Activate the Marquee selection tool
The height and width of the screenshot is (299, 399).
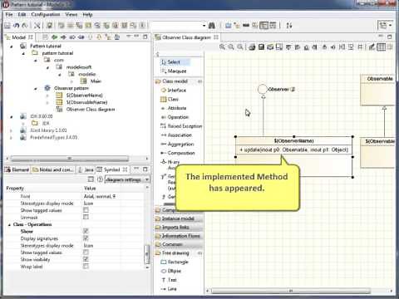174,71
